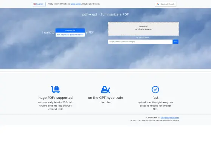The image size is (211, 144).
Task: Click the 'on the GPT hype train' heading
Action: (x=105, y=98)
